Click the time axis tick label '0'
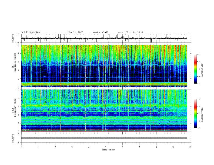The height and width of the screenshot is (165, 214). click(x=21, y=147)
